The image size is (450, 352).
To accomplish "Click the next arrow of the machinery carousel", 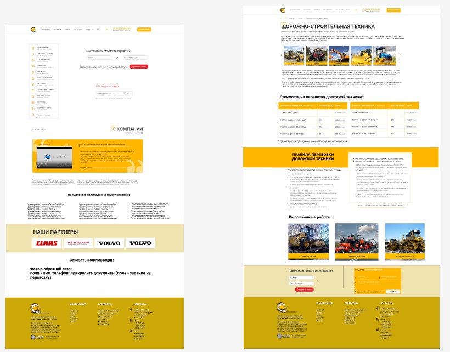I will [x=399, y=55].
